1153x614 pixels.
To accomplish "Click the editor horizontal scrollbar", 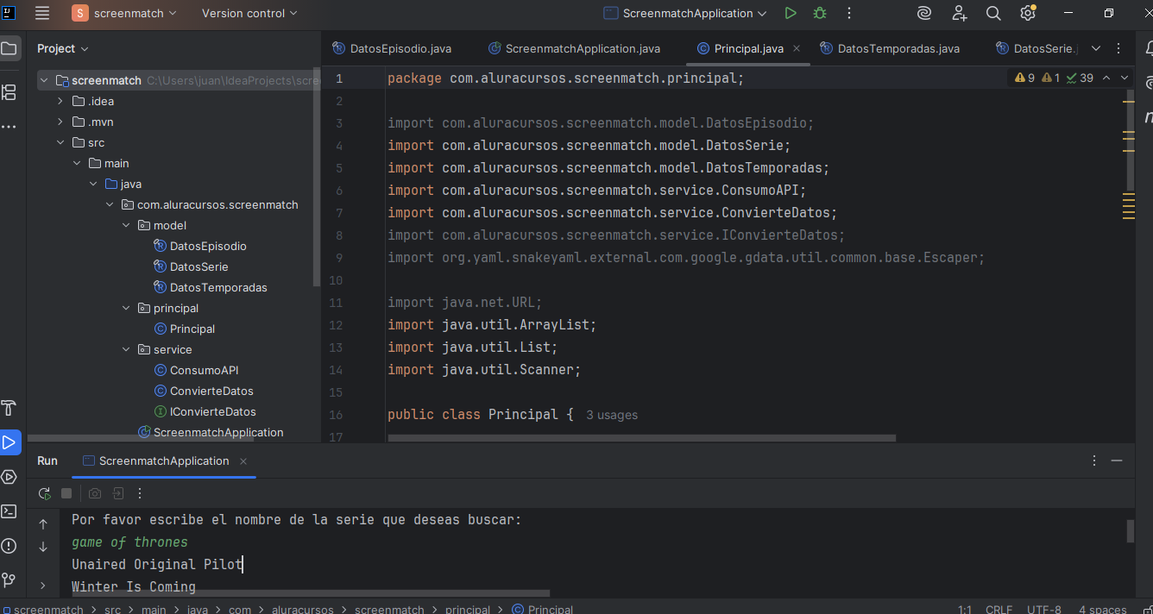I will [x=642, y=438].
